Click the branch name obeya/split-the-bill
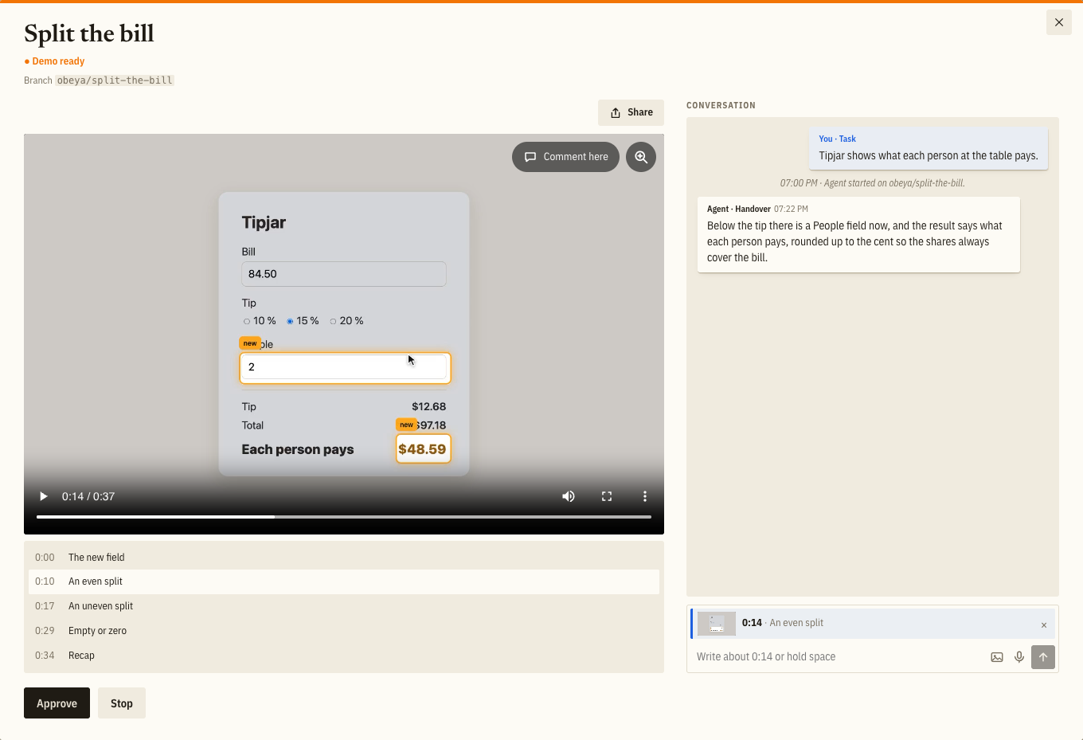 click(115, 80)
